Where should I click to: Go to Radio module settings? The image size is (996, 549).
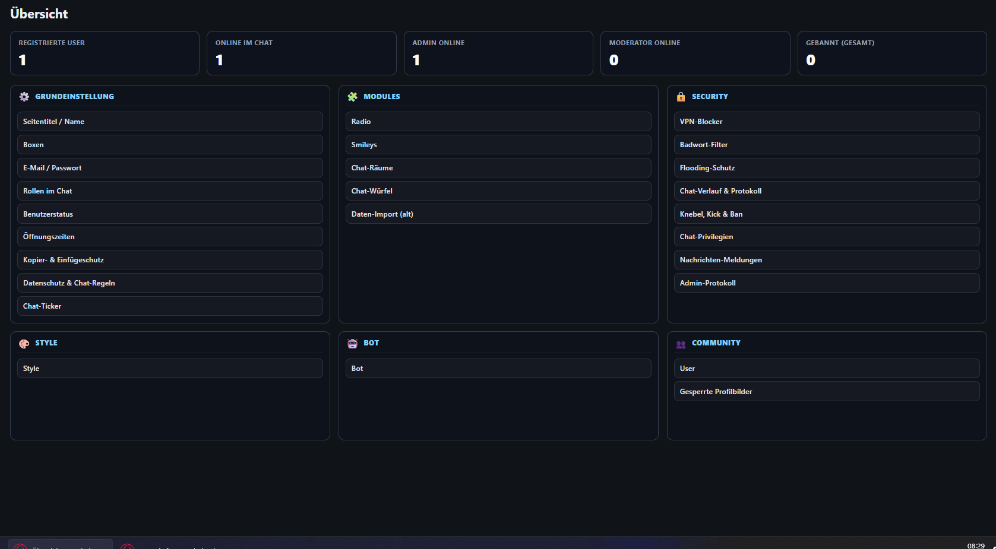[498, 122]
